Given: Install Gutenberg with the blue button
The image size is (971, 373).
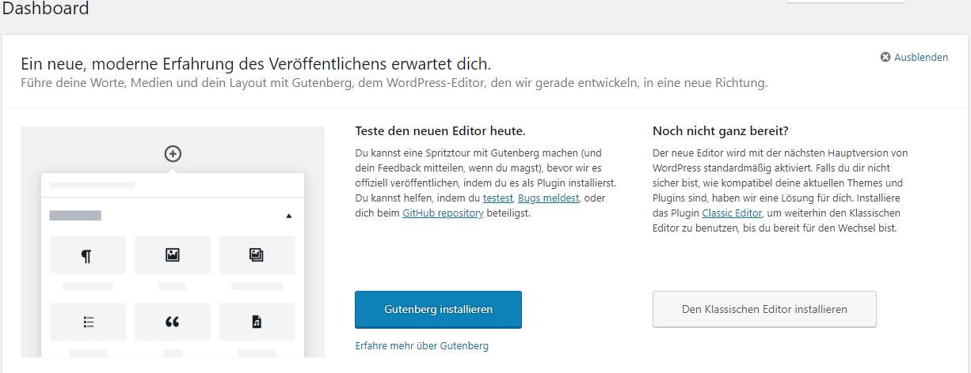Looking at the screenshot, I should click(438, 309).
